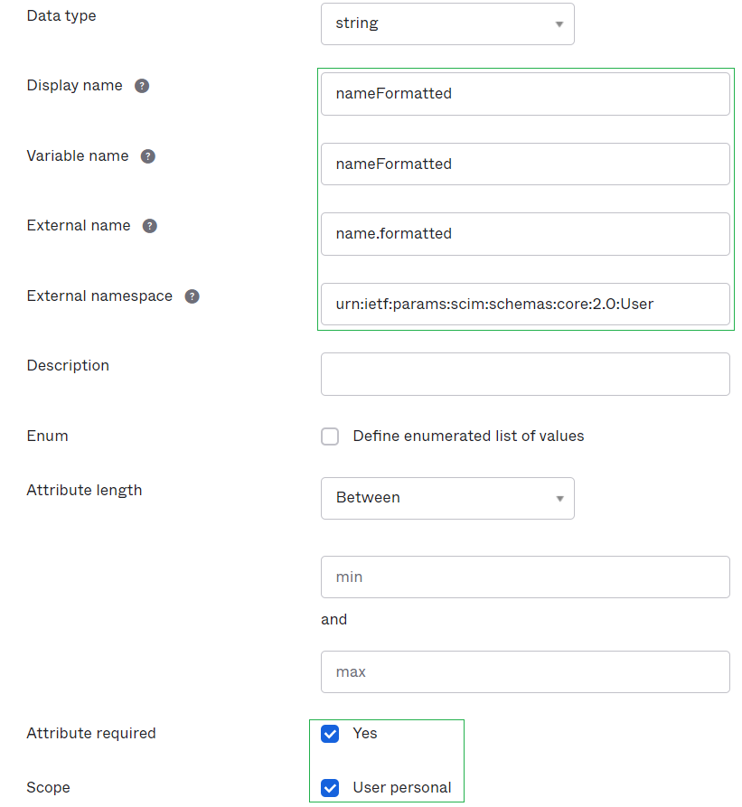
Task: Click the Scope label text
Action: 49,788
